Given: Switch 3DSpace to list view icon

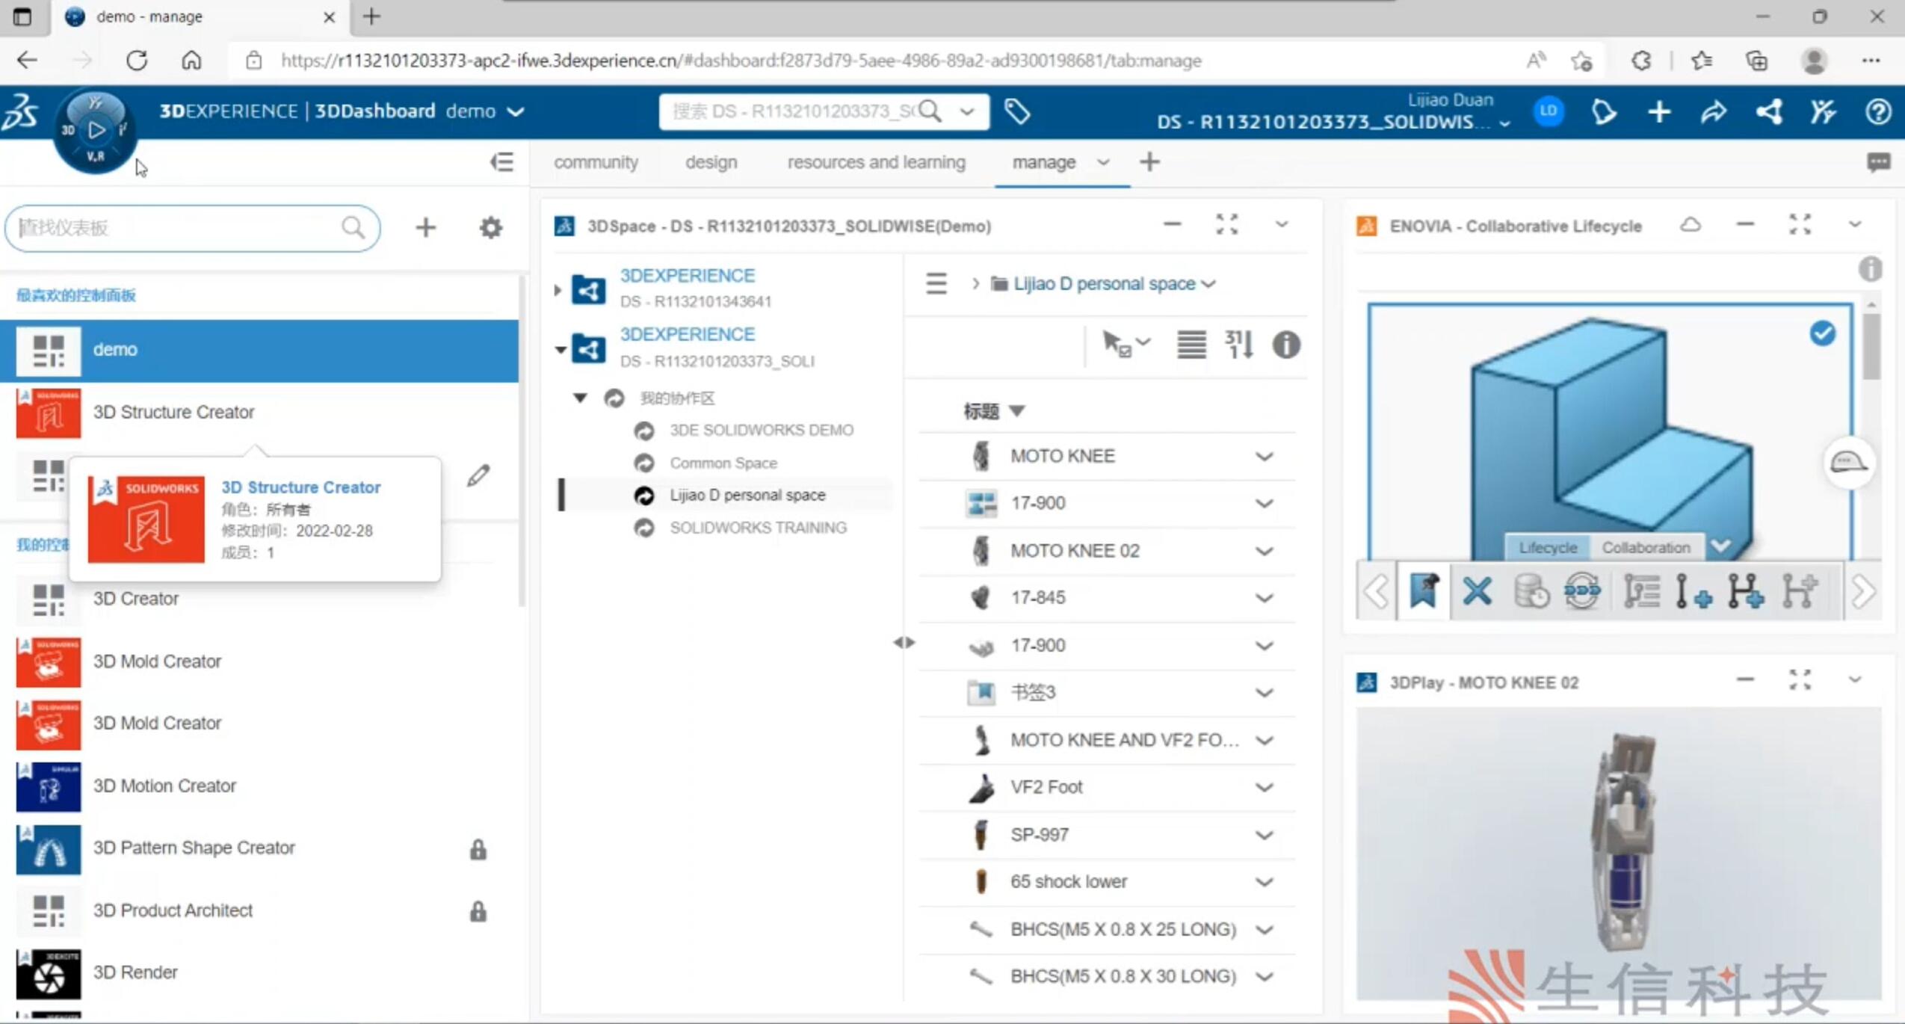Looking at the screenshot, I should (1191, 345).
